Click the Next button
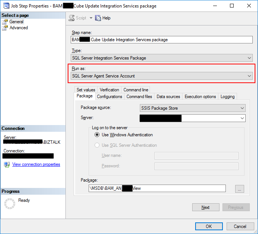The height and width of the screenshot is (234, 258). point(205,207)
